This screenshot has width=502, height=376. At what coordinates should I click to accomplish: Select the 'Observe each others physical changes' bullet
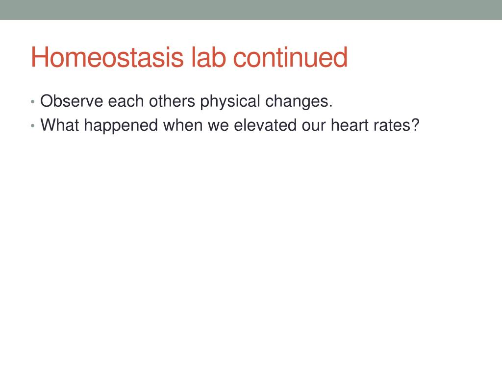pos(186,101)
